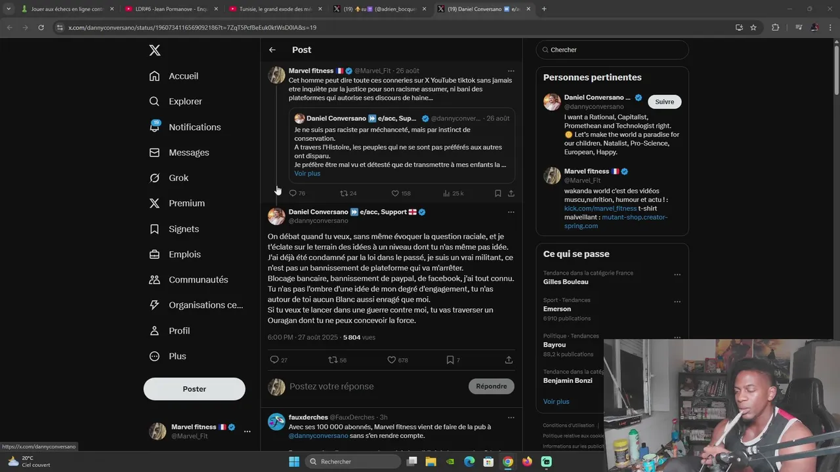Open Profil page
This screenshot has width=840, height=472.
pyautogui.click(x=169, y=330)
